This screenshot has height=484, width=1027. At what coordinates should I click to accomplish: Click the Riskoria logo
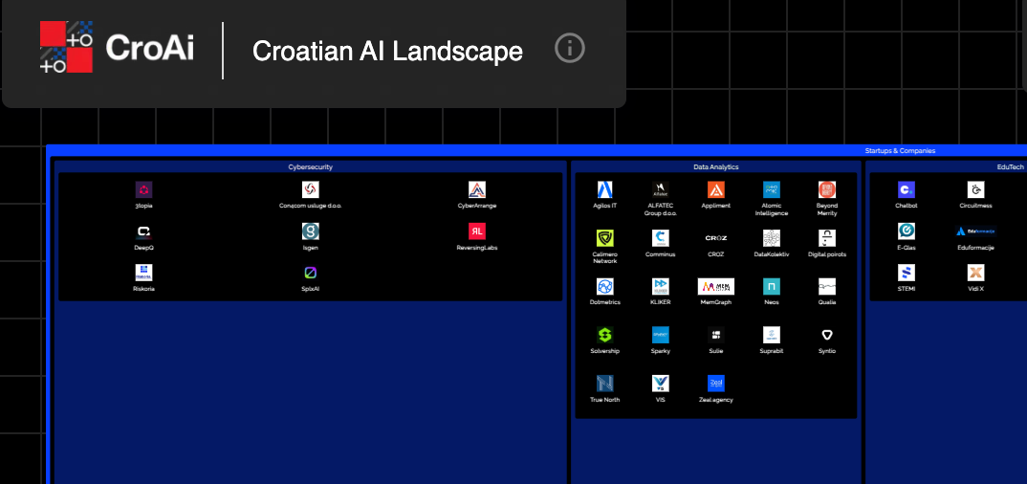[144, 273]
